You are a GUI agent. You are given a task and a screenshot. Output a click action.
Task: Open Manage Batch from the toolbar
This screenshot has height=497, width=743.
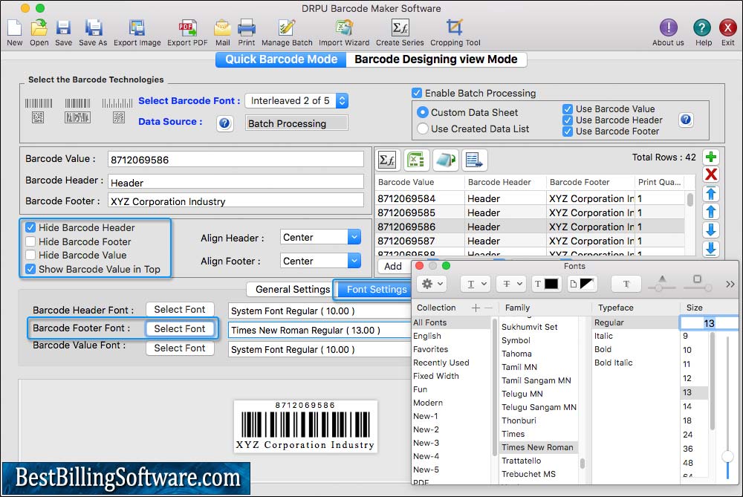(x=287, y=28)
